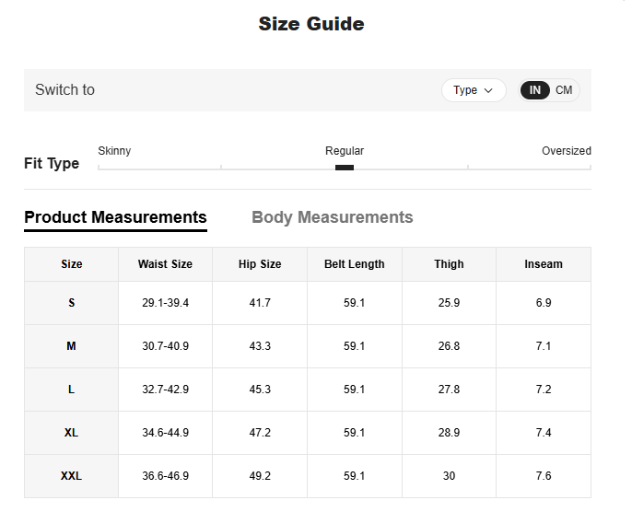The image size is (632, 512).
Task: Select the size S row label
Action: coord(71,303)
